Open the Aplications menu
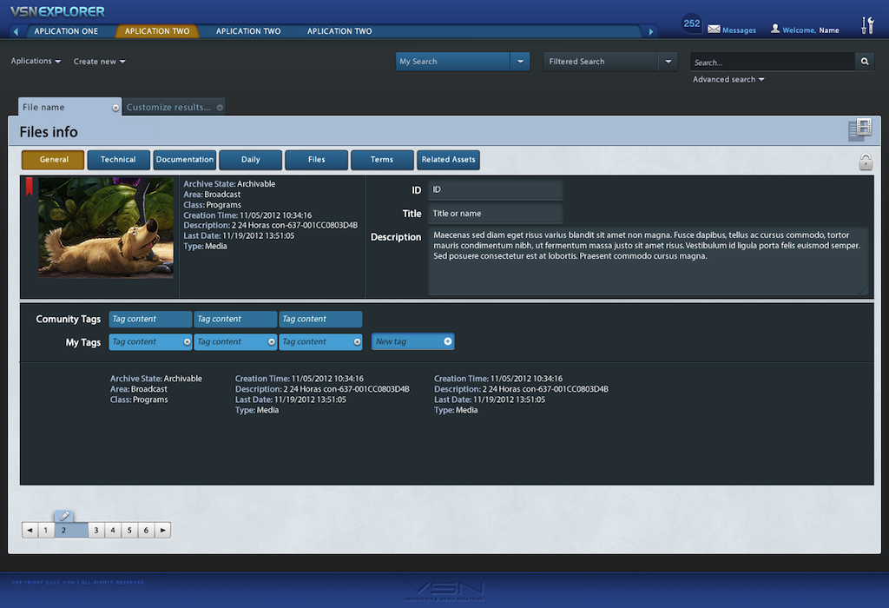This screenshot has height=608, width=889. pos(36,62)
